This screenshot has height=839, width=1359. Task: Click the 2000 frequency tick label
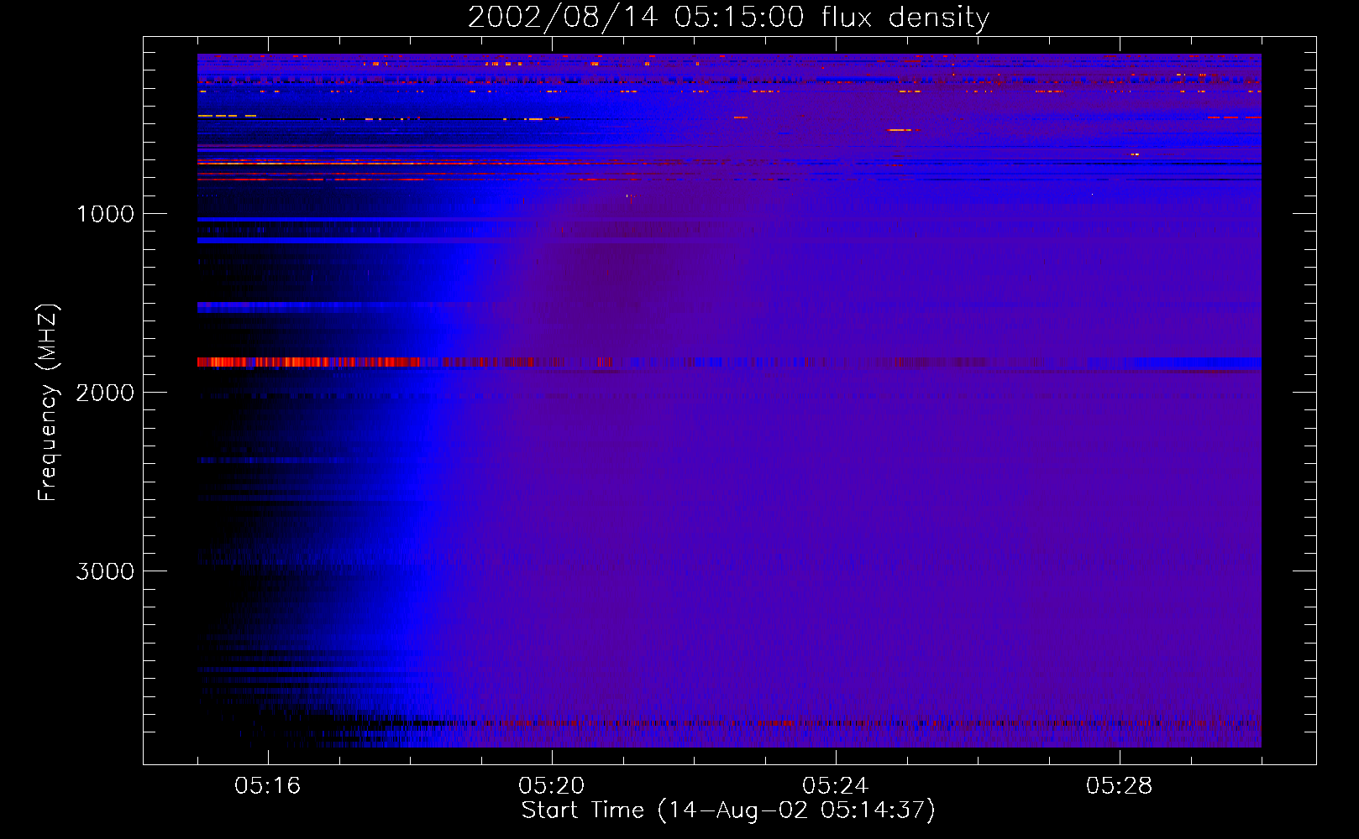(x=105, y=393)
